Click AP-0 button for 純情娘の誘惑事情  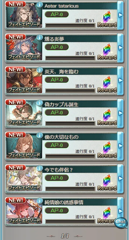pyautogui.click(x=57, y=211)
